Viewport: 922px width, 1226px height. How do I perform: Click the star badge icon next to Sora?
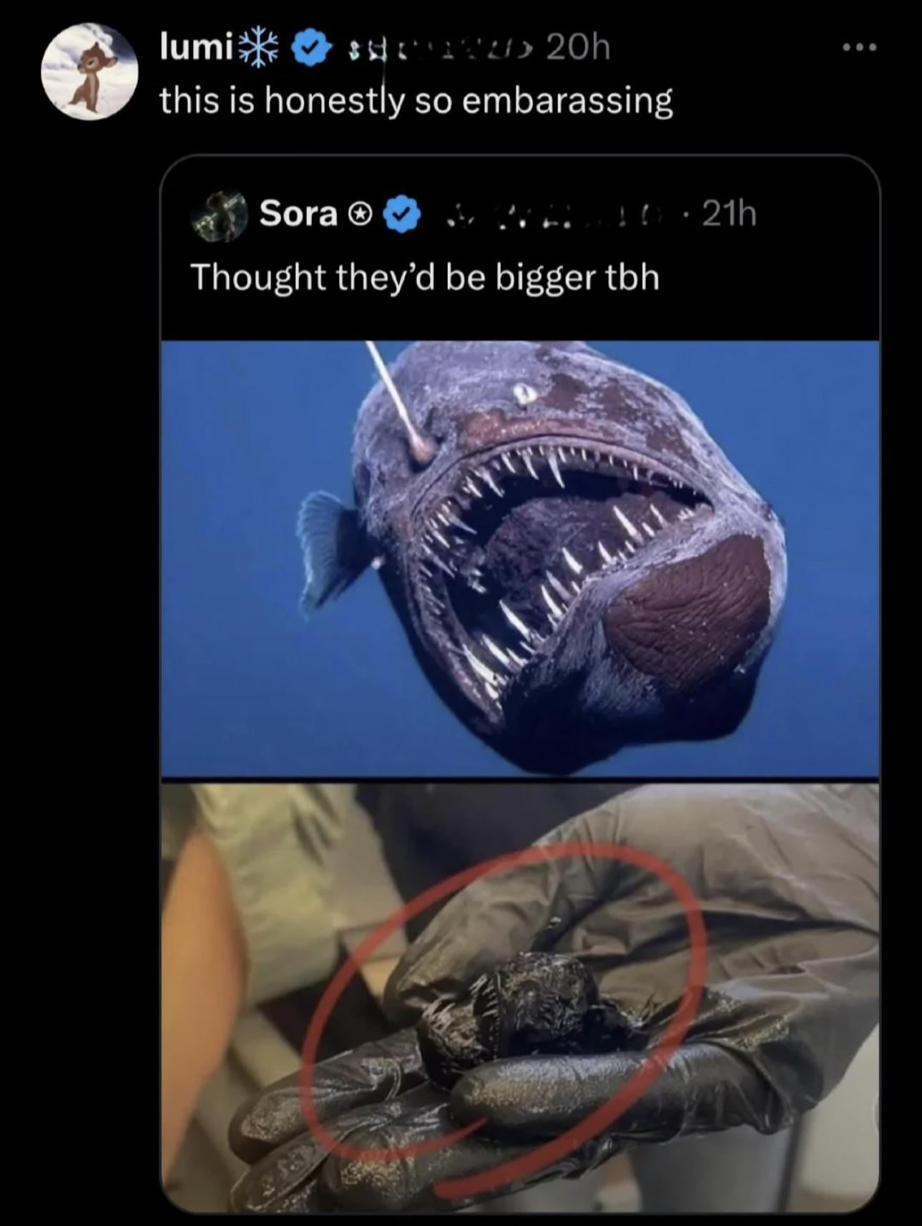click(362, 213)
